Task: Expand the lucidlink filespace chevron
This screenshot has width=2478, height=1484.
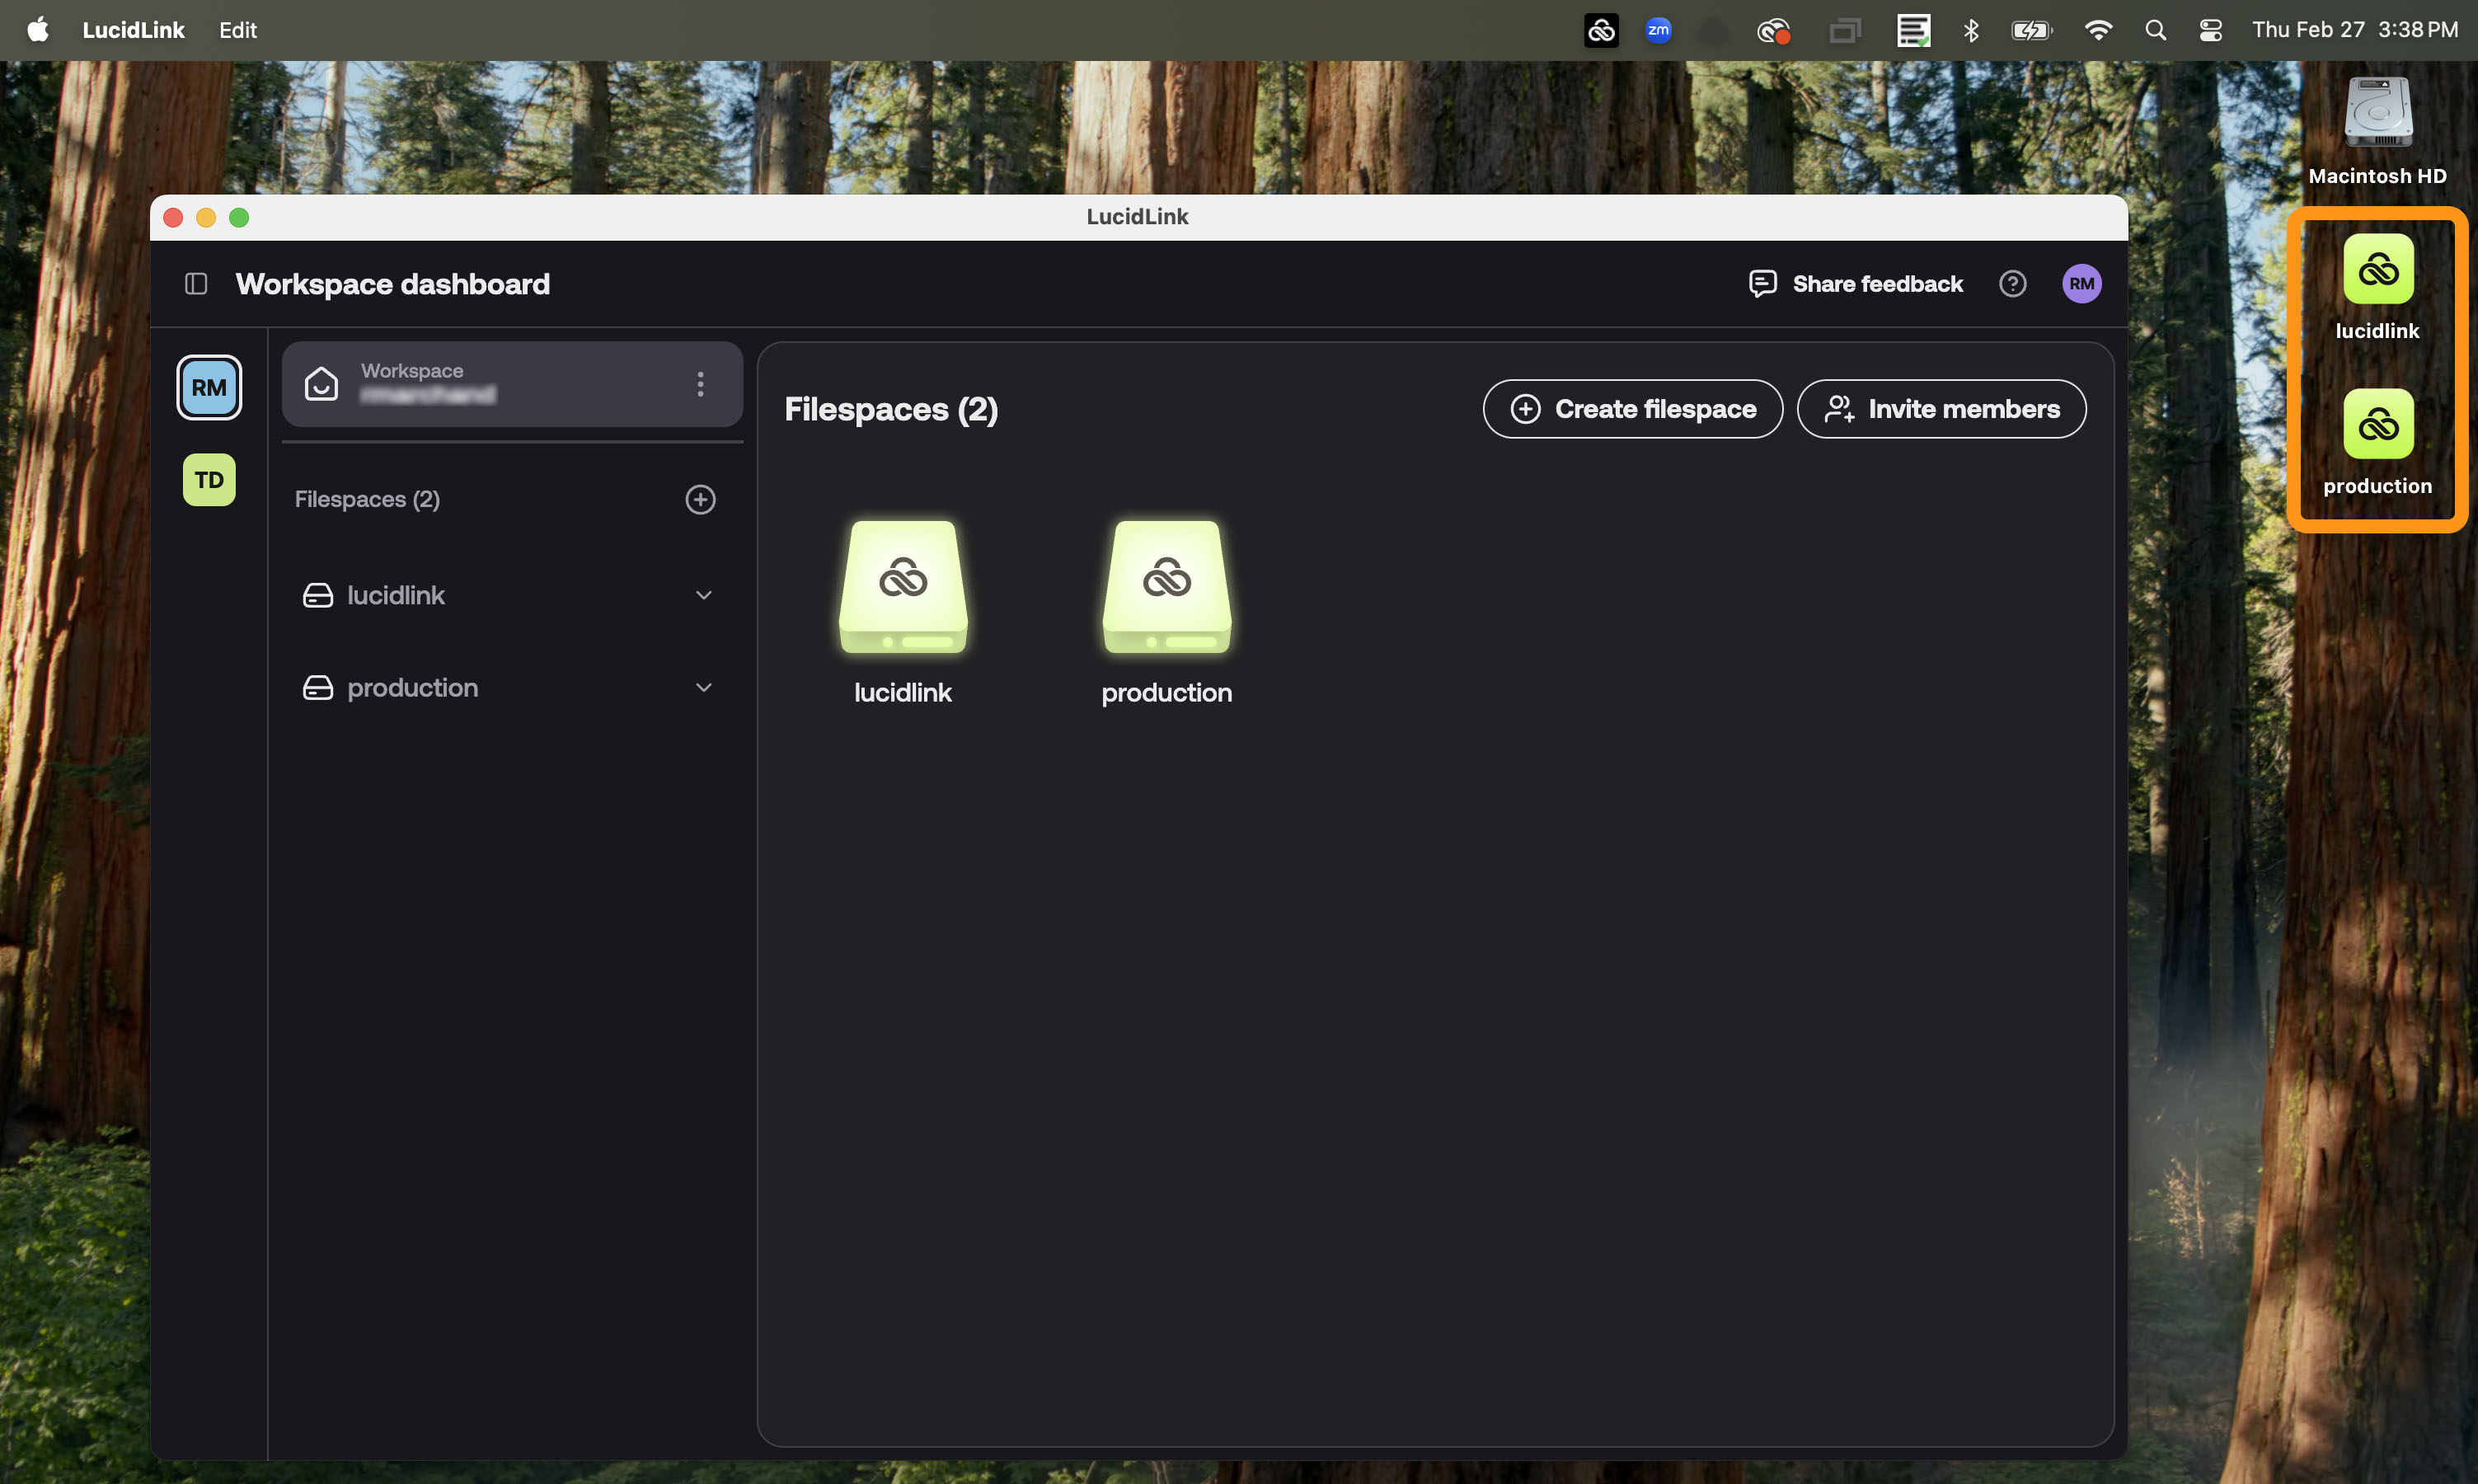Action: [704, 595]
